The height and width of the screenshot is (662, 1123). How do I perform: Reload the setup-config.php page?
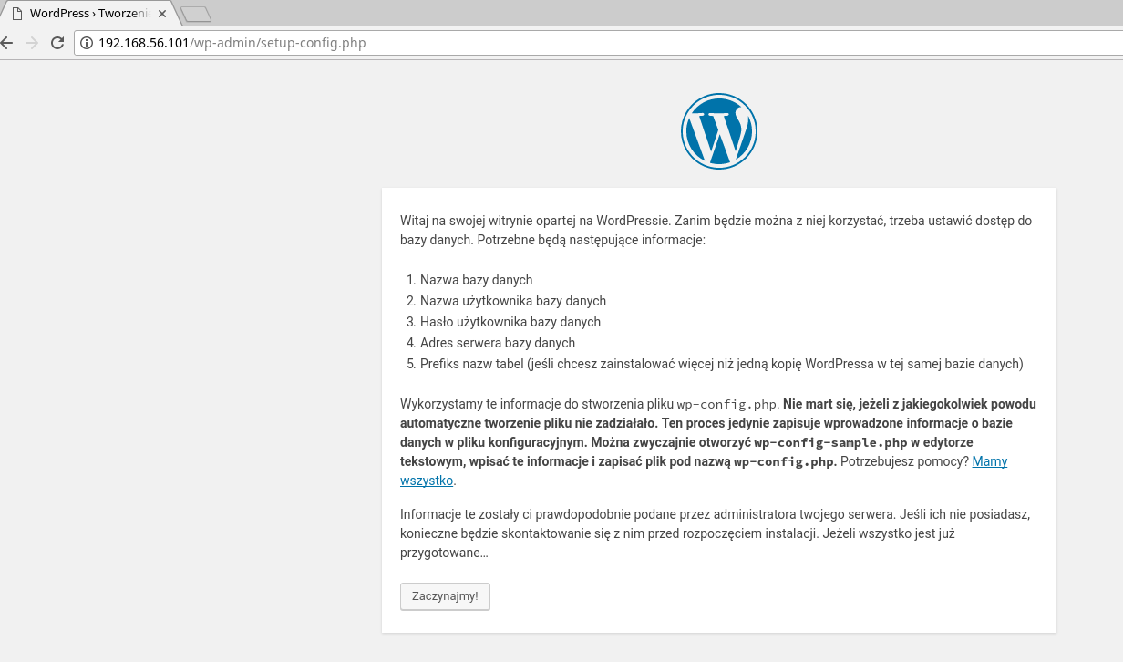tap(57, 43)
